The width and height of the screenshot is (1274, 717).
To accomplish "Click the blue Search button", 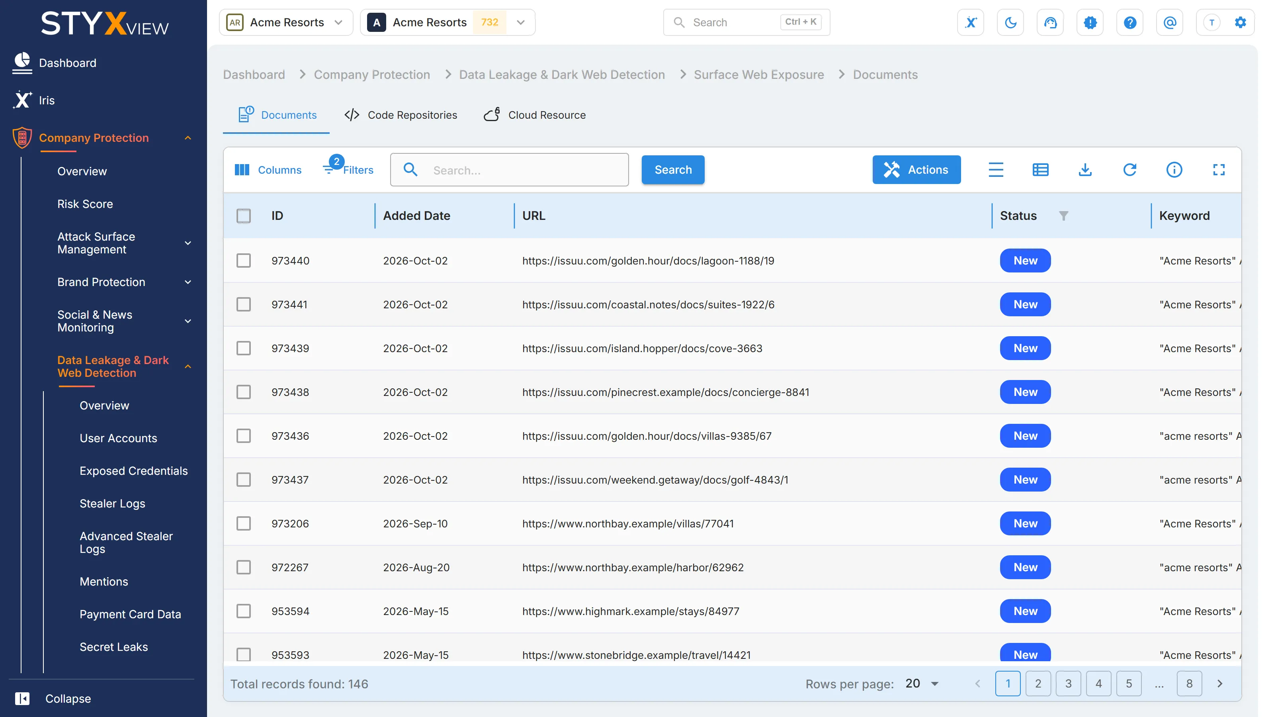I will [x=672, y=170].
